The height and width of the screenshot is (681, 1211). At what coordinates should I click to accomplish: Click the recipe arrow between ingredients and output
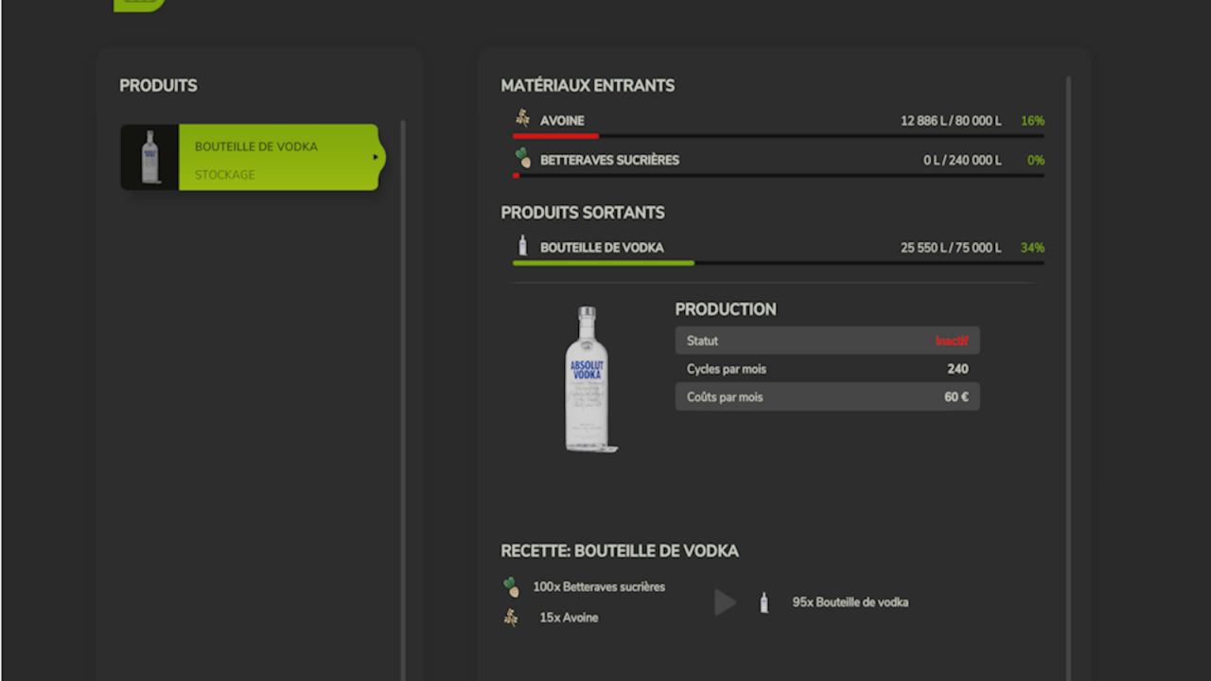[x=725, y=602]
